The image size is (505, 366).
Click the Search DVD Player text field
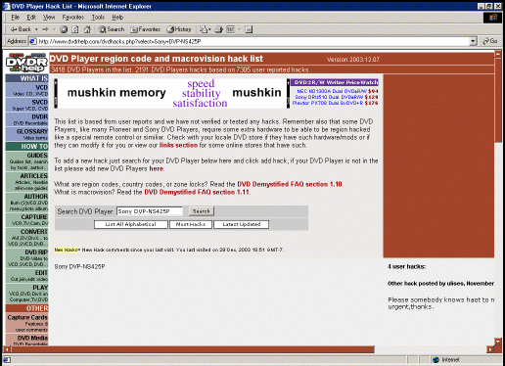coord(150,211)
